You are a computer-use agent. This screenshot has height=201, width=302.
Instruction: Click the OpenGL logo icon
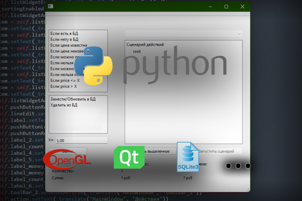click(x=67, y=160)
